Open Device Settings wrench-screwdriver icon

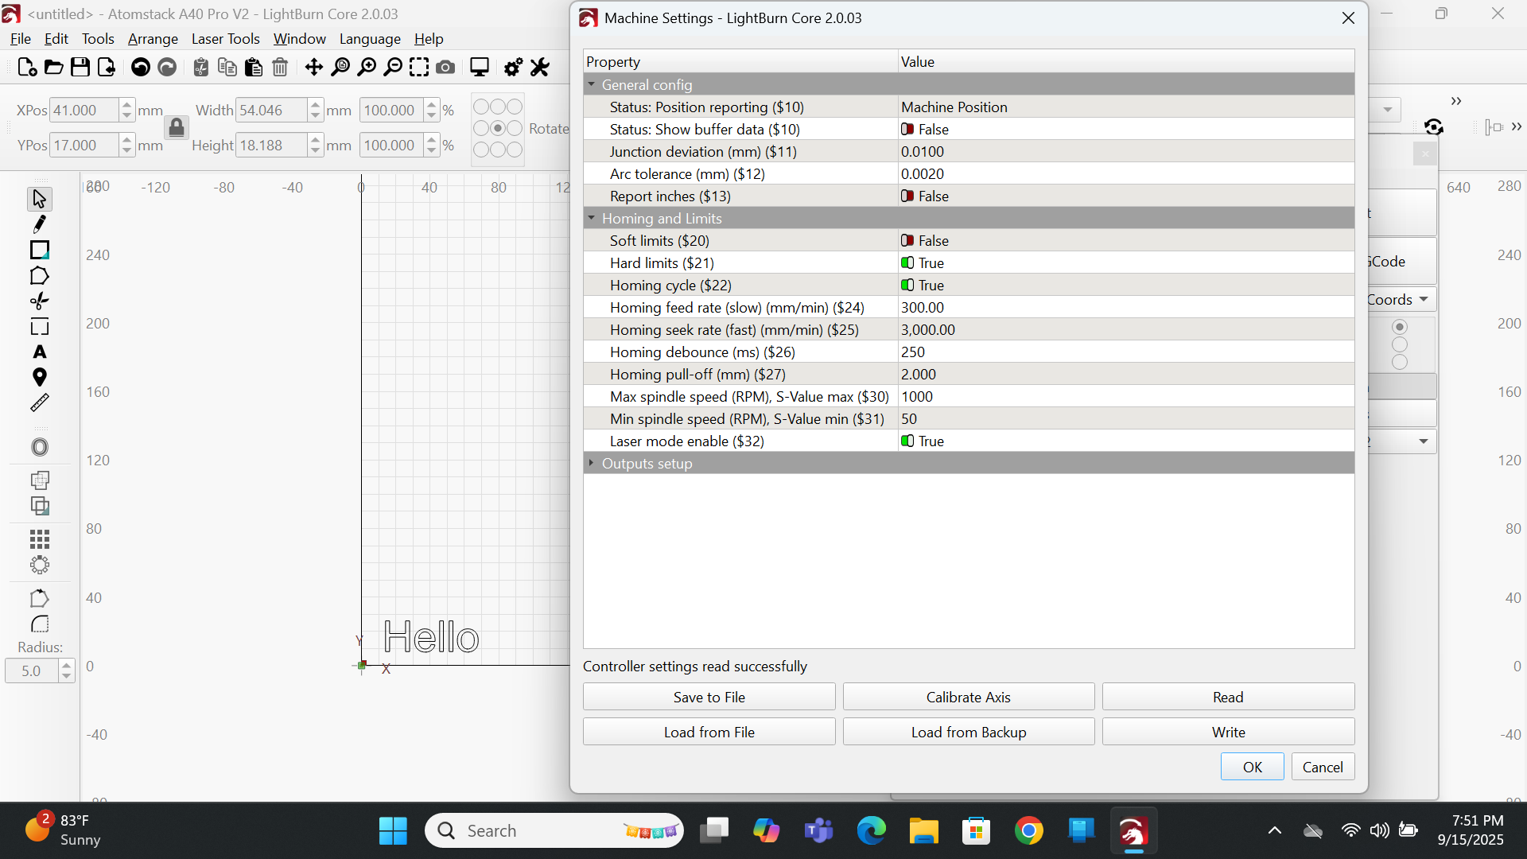(540, 68)
